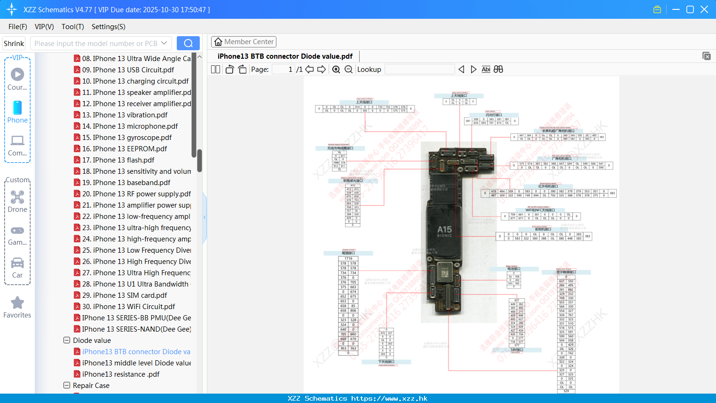The height and width of the screenshot is (403, 716).
Task: Click the XZZ Schematics logo icon
Action: [11, 9]
